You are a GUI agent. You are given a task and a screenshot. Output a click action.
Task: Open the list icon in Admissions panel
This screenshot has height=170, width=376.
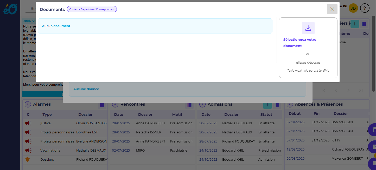pos(277,105)
